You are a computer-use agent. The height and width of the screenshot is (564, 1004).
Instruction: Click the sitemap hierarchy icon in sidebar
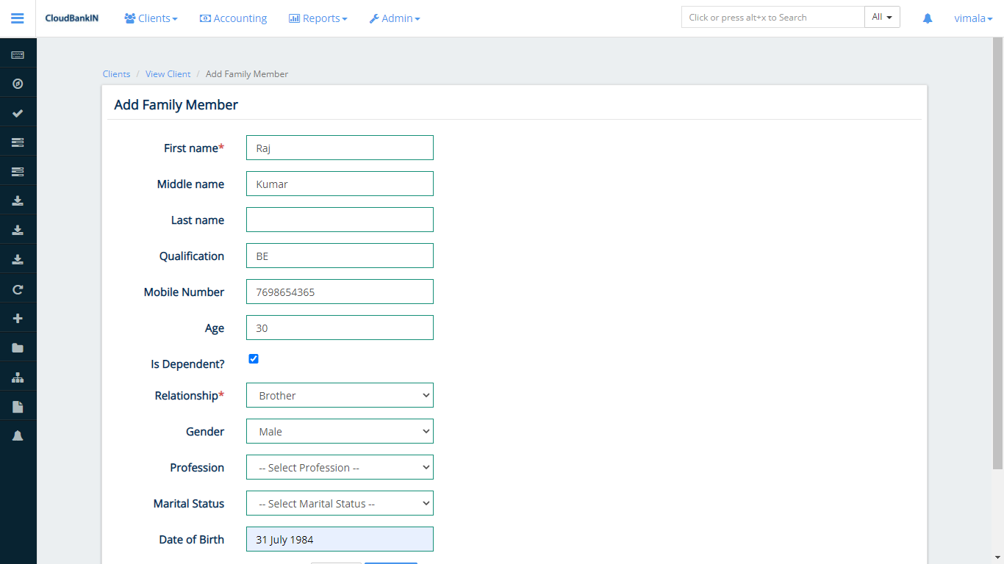[x=18, y=376]
